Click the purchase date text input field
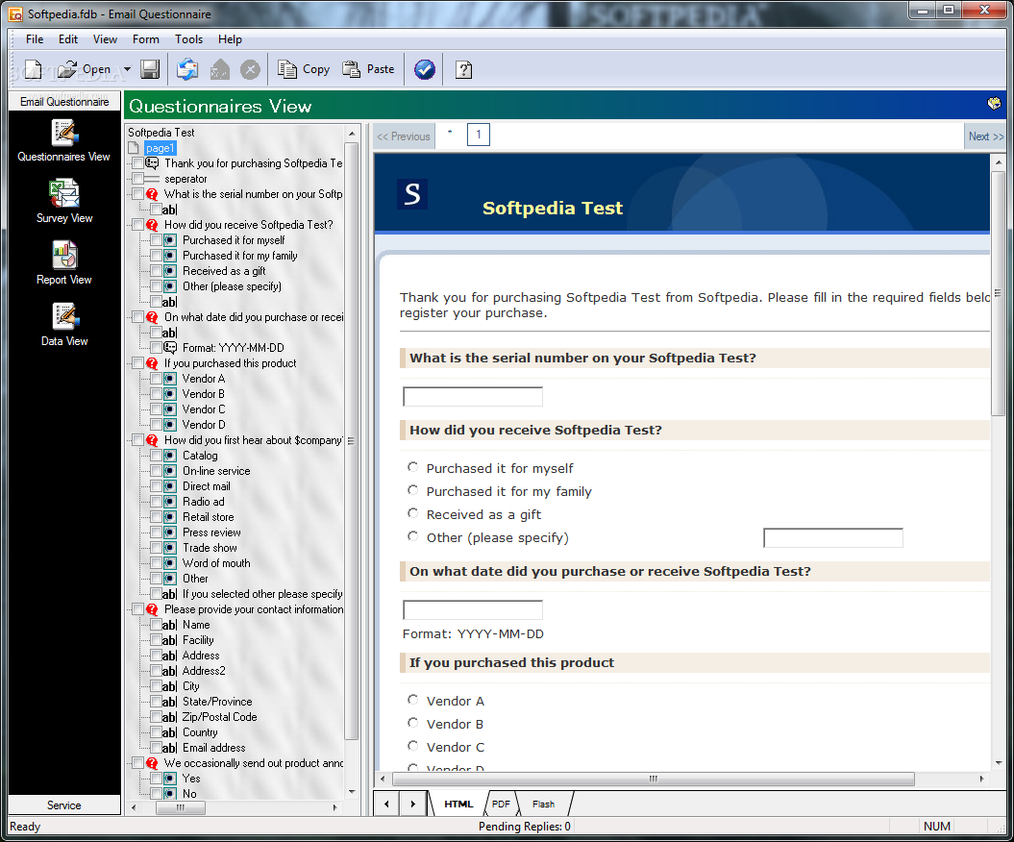The image size is (1014, 842). click(473, 609)
